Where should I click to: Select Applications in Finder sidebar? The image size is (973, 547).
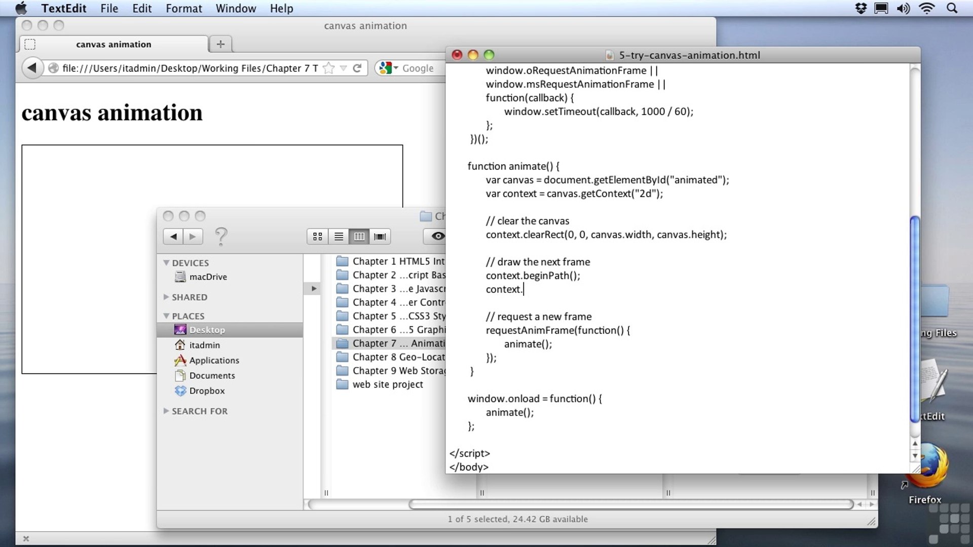coord(214,360)
